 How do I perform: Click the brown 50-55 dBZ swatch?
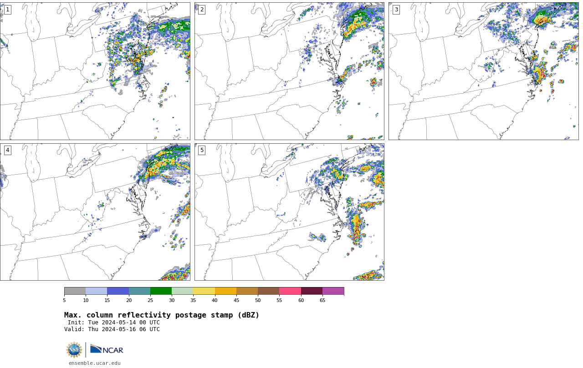[x=268, y=291]
